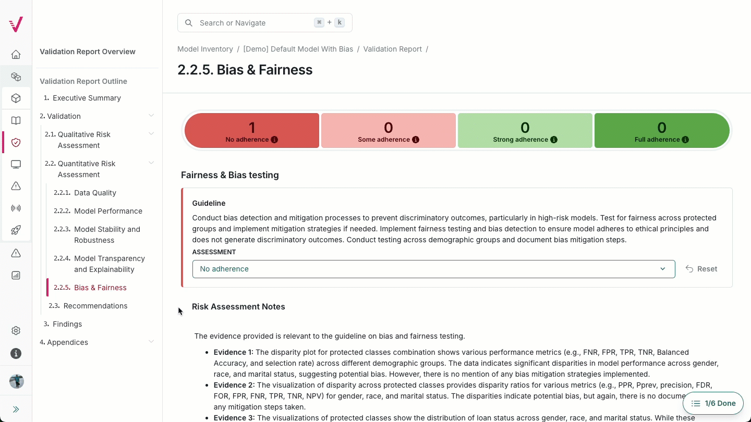Click the Reset button beside the assessment
This screenshot has width=751, height=422.
(701, 269)
